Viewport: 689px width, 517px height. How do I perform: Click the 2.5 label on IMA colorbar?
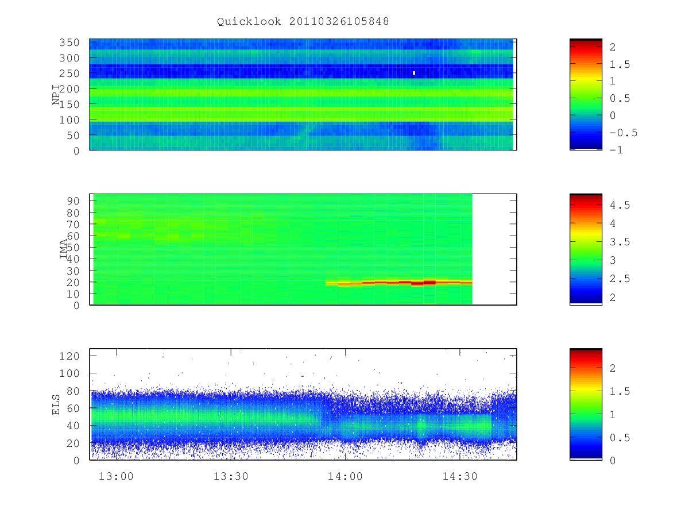tap(619, 279)
